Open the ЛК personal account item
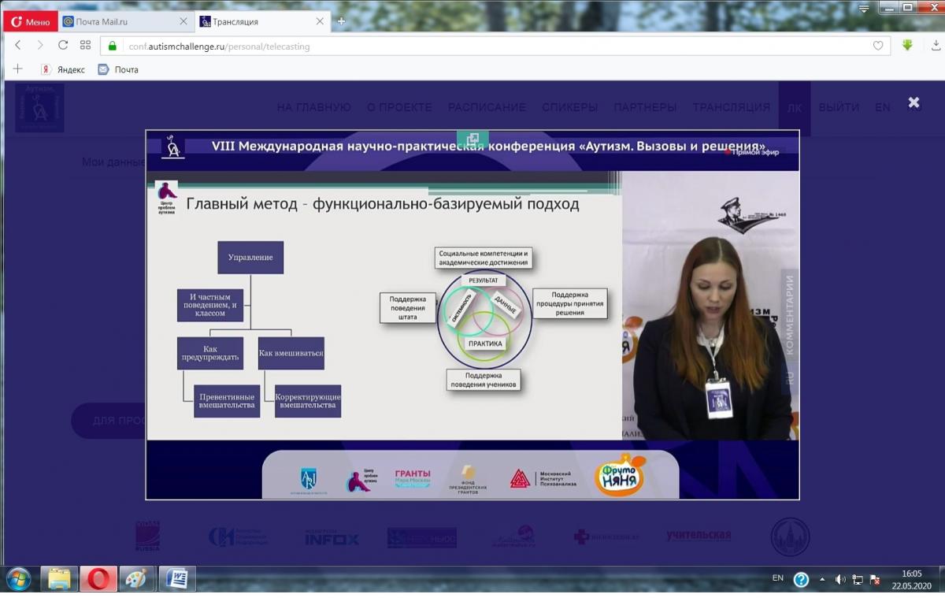 pos(794,107)
